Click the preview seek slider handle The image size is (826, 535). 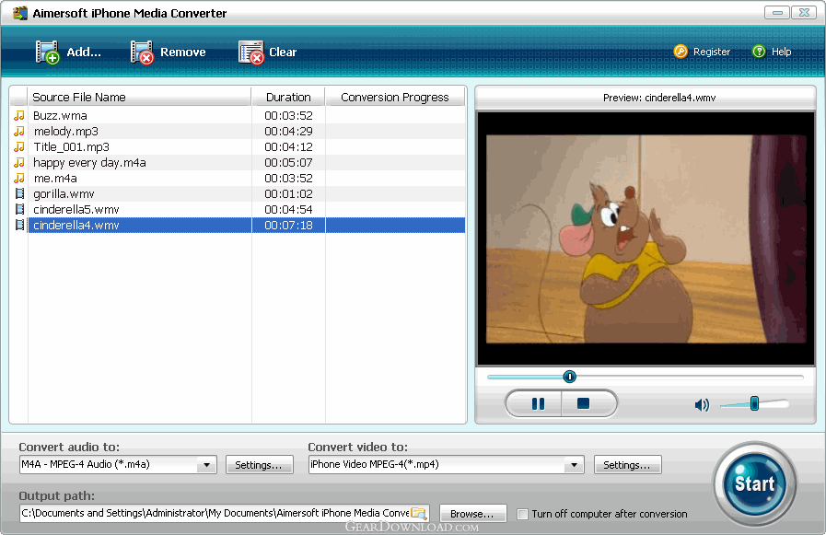tap(569, 377)
